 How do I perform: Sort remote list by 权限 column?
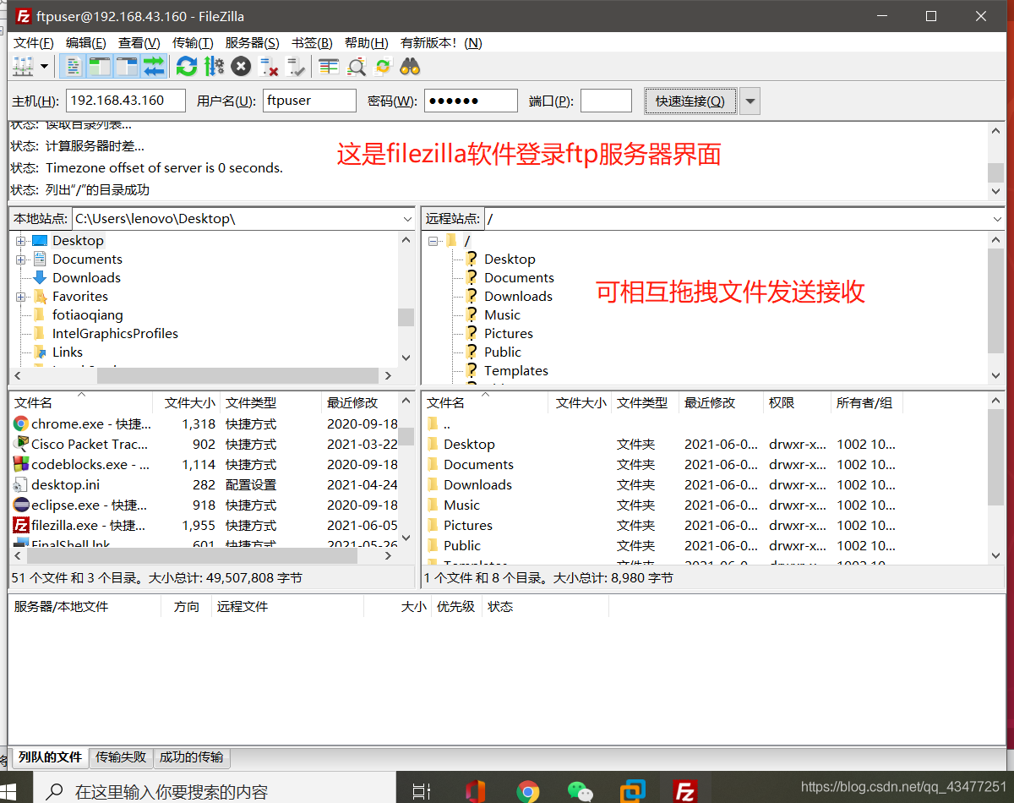pyautogui.click(x=798, y=403)
